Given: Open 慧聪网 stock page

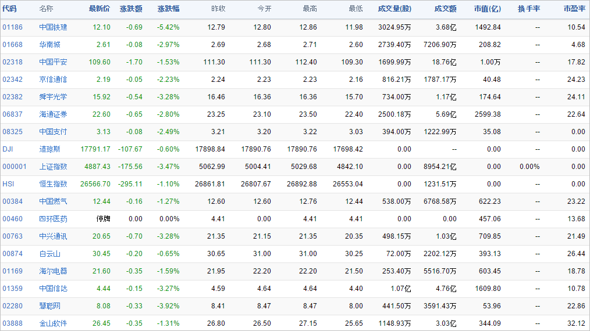Looking at the screenshot, I should coord(49,306).
